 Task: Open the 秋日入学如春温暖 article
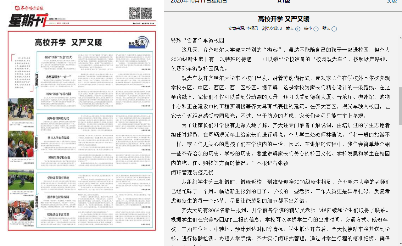(x=59, y=138)
